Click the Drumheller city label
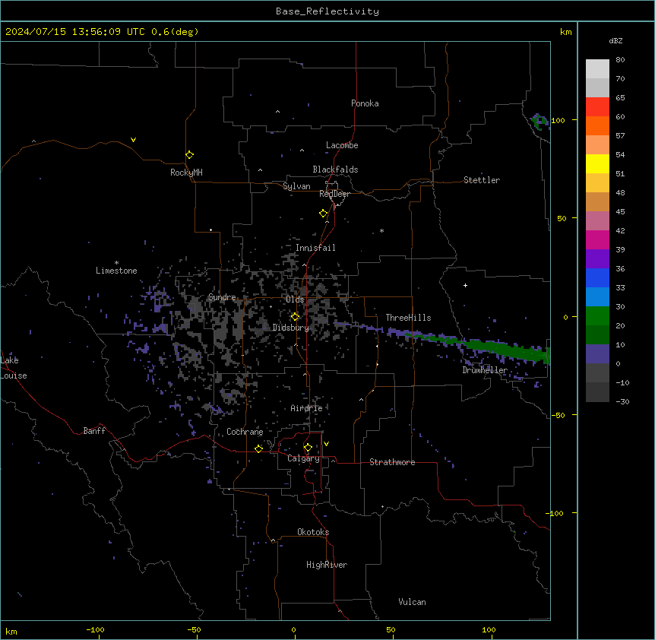 [485, 370]
